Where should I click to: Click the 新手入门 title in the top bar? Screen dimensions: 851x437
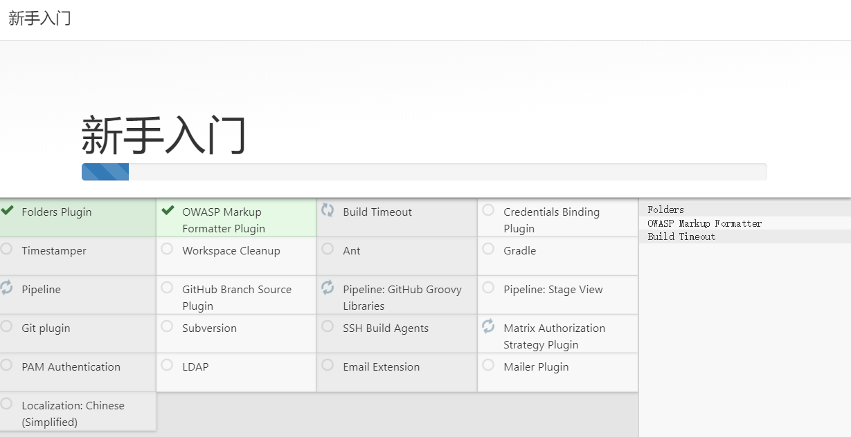click(39, 19)
